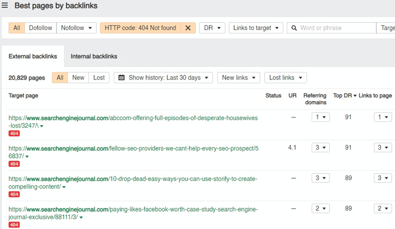
Task: Click the search magnifier icon
Action: click(294, 28)
